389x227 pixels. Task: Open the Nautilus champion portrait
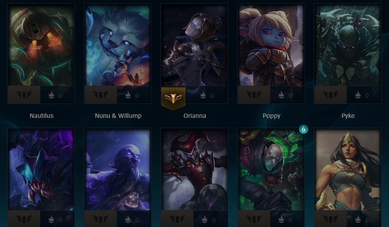[41, 45]
